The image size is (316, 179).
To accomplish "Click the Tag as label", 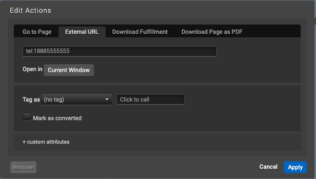I will tap(31, 100).
